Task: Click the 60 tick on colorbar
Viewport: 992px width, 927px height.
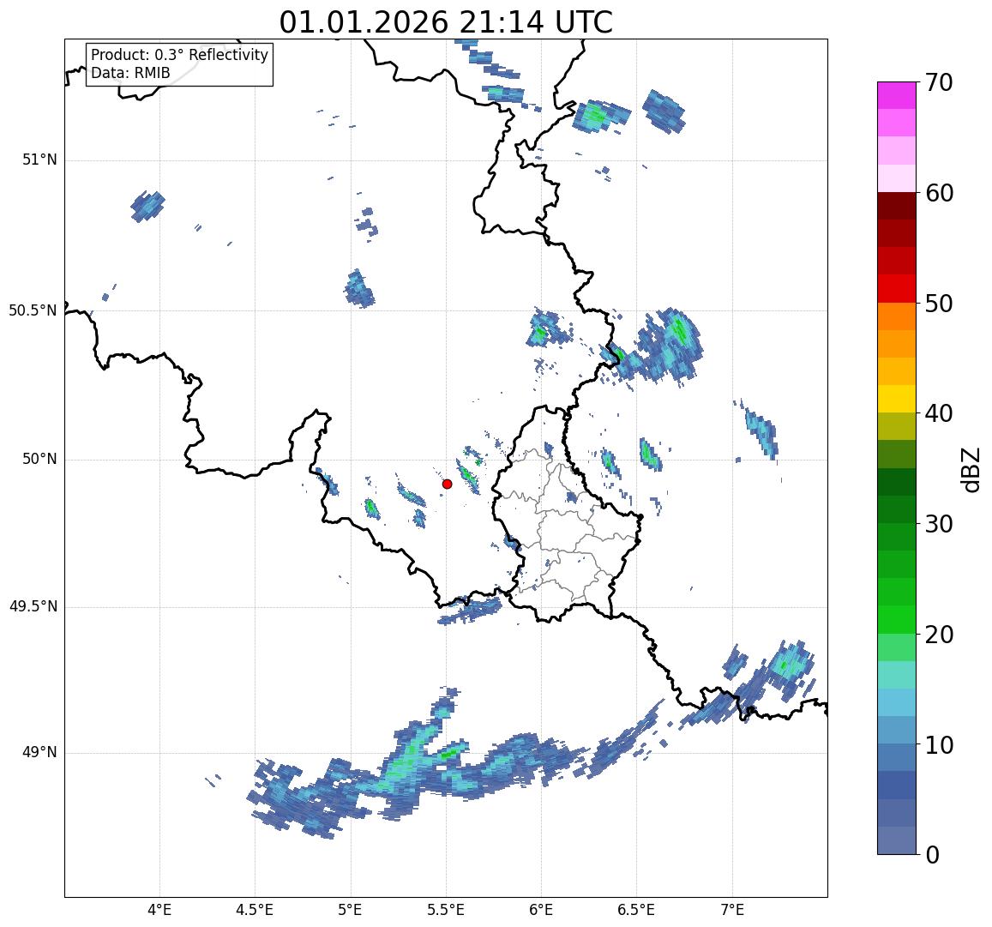Action: (939, 193)
